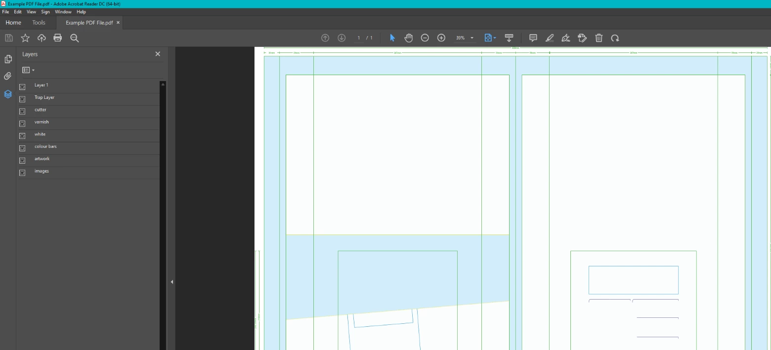The width and height of the screenshot is (771, 350).
Task: Toggle visibility of Layer 1
Action: [x=22, y=87]
